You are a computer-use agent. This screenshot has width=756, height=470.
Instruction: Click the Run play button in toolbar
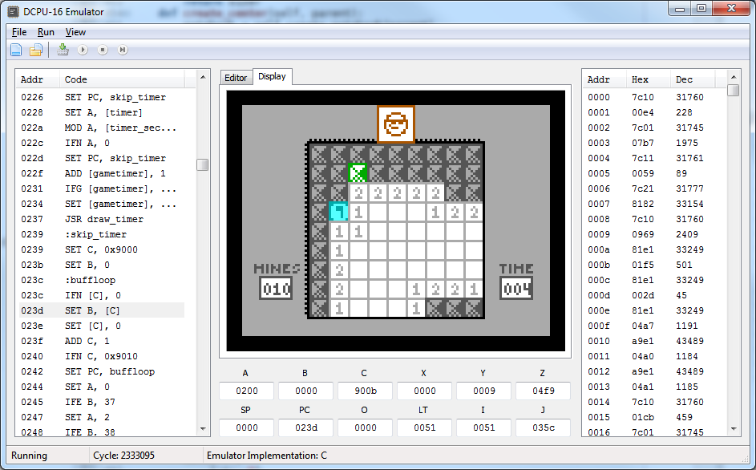[x=83, y=50]
